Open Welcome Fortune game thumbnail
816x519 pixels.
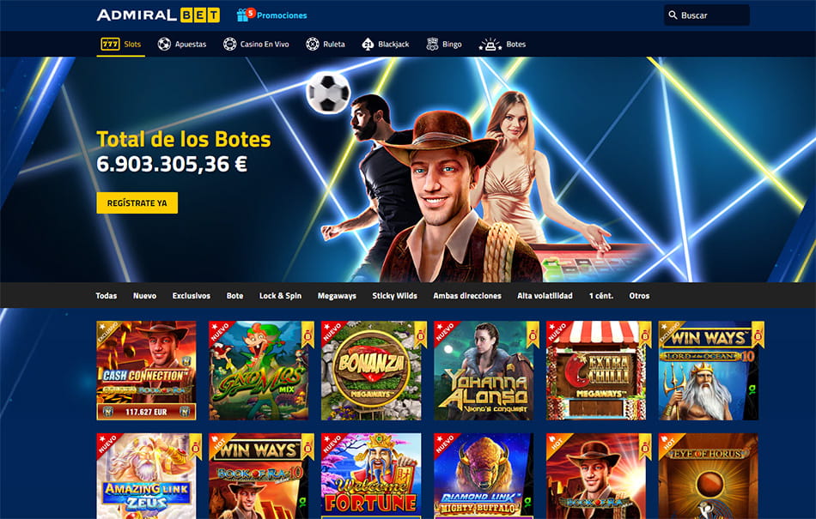pyautogui.click(x=371, y=476)
